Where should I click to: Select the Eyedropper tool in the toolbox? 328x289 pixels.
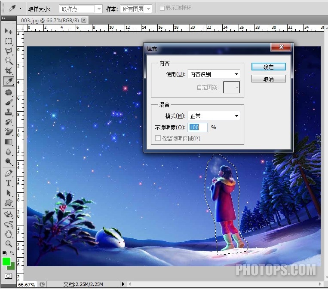pyautogui.click(x=9, y=81)
